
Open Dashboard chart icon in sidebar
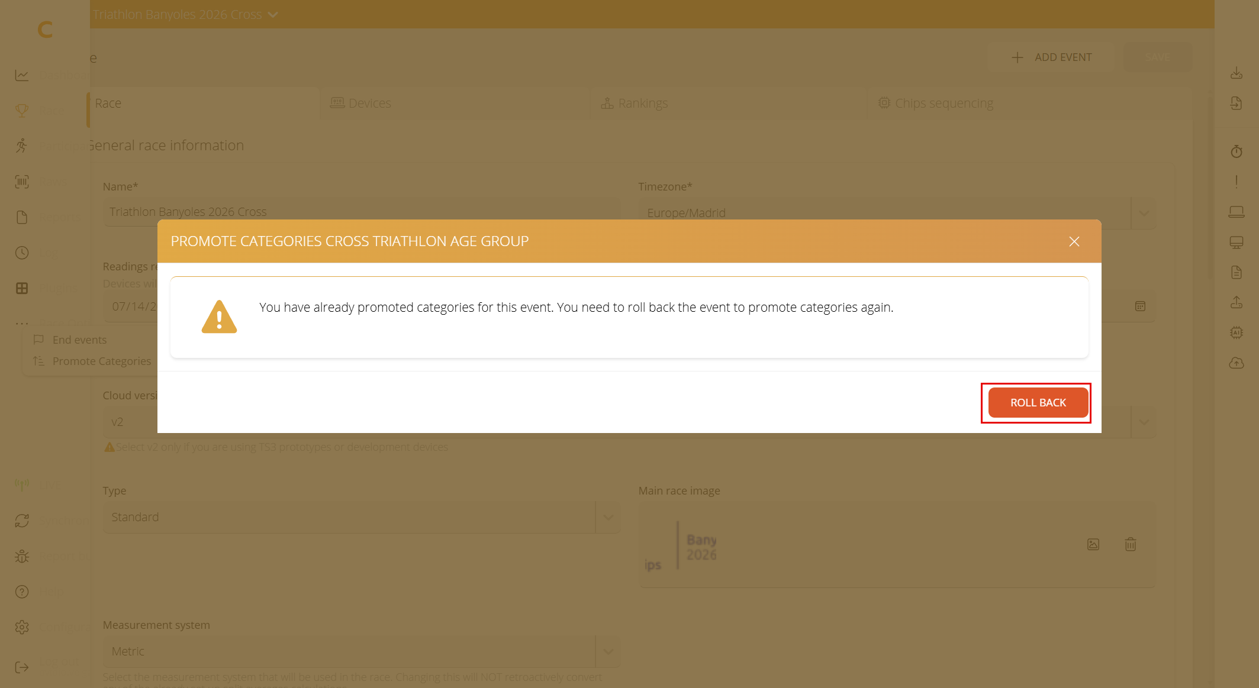tap(22, 75)
